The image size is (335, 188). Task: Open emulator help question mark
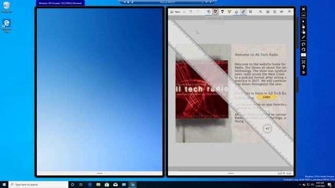(304, 67)
